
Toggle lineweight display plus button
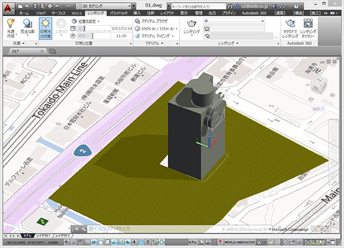coord(134,242)
